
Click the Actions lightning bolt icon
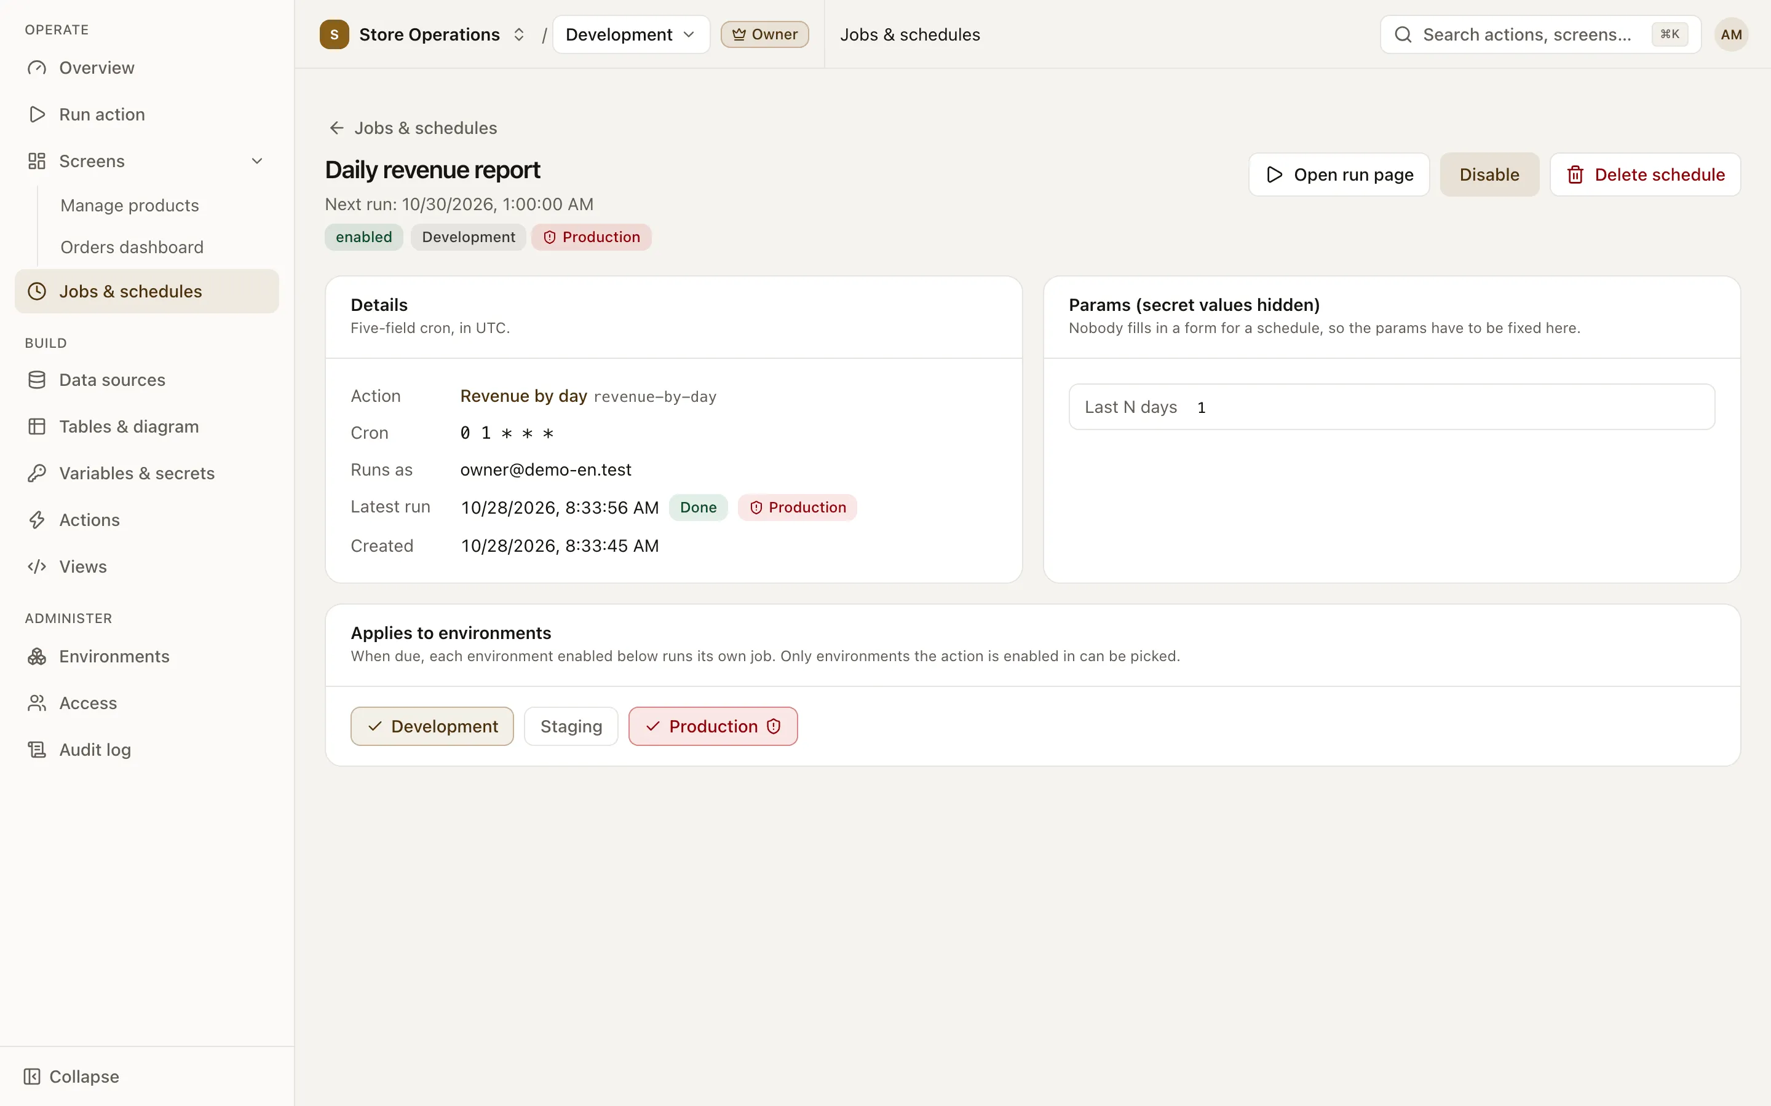pyautogui.click(x=37, y=520)
